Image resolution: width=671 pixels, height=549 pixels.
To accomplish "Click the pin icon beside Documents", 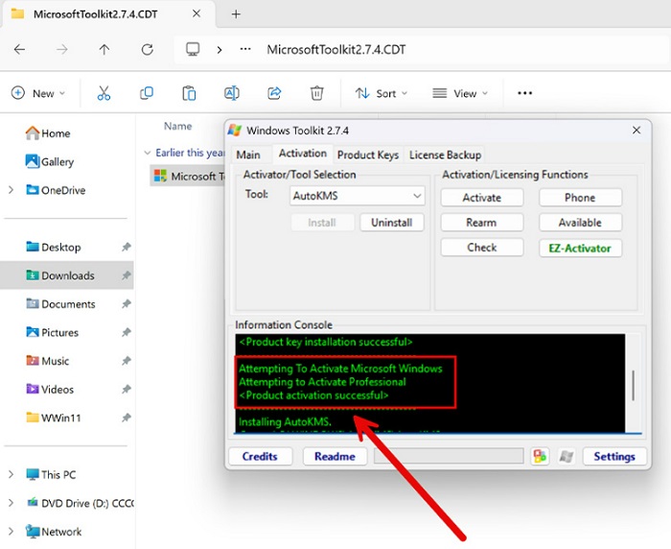I will [x=126, y=304].
